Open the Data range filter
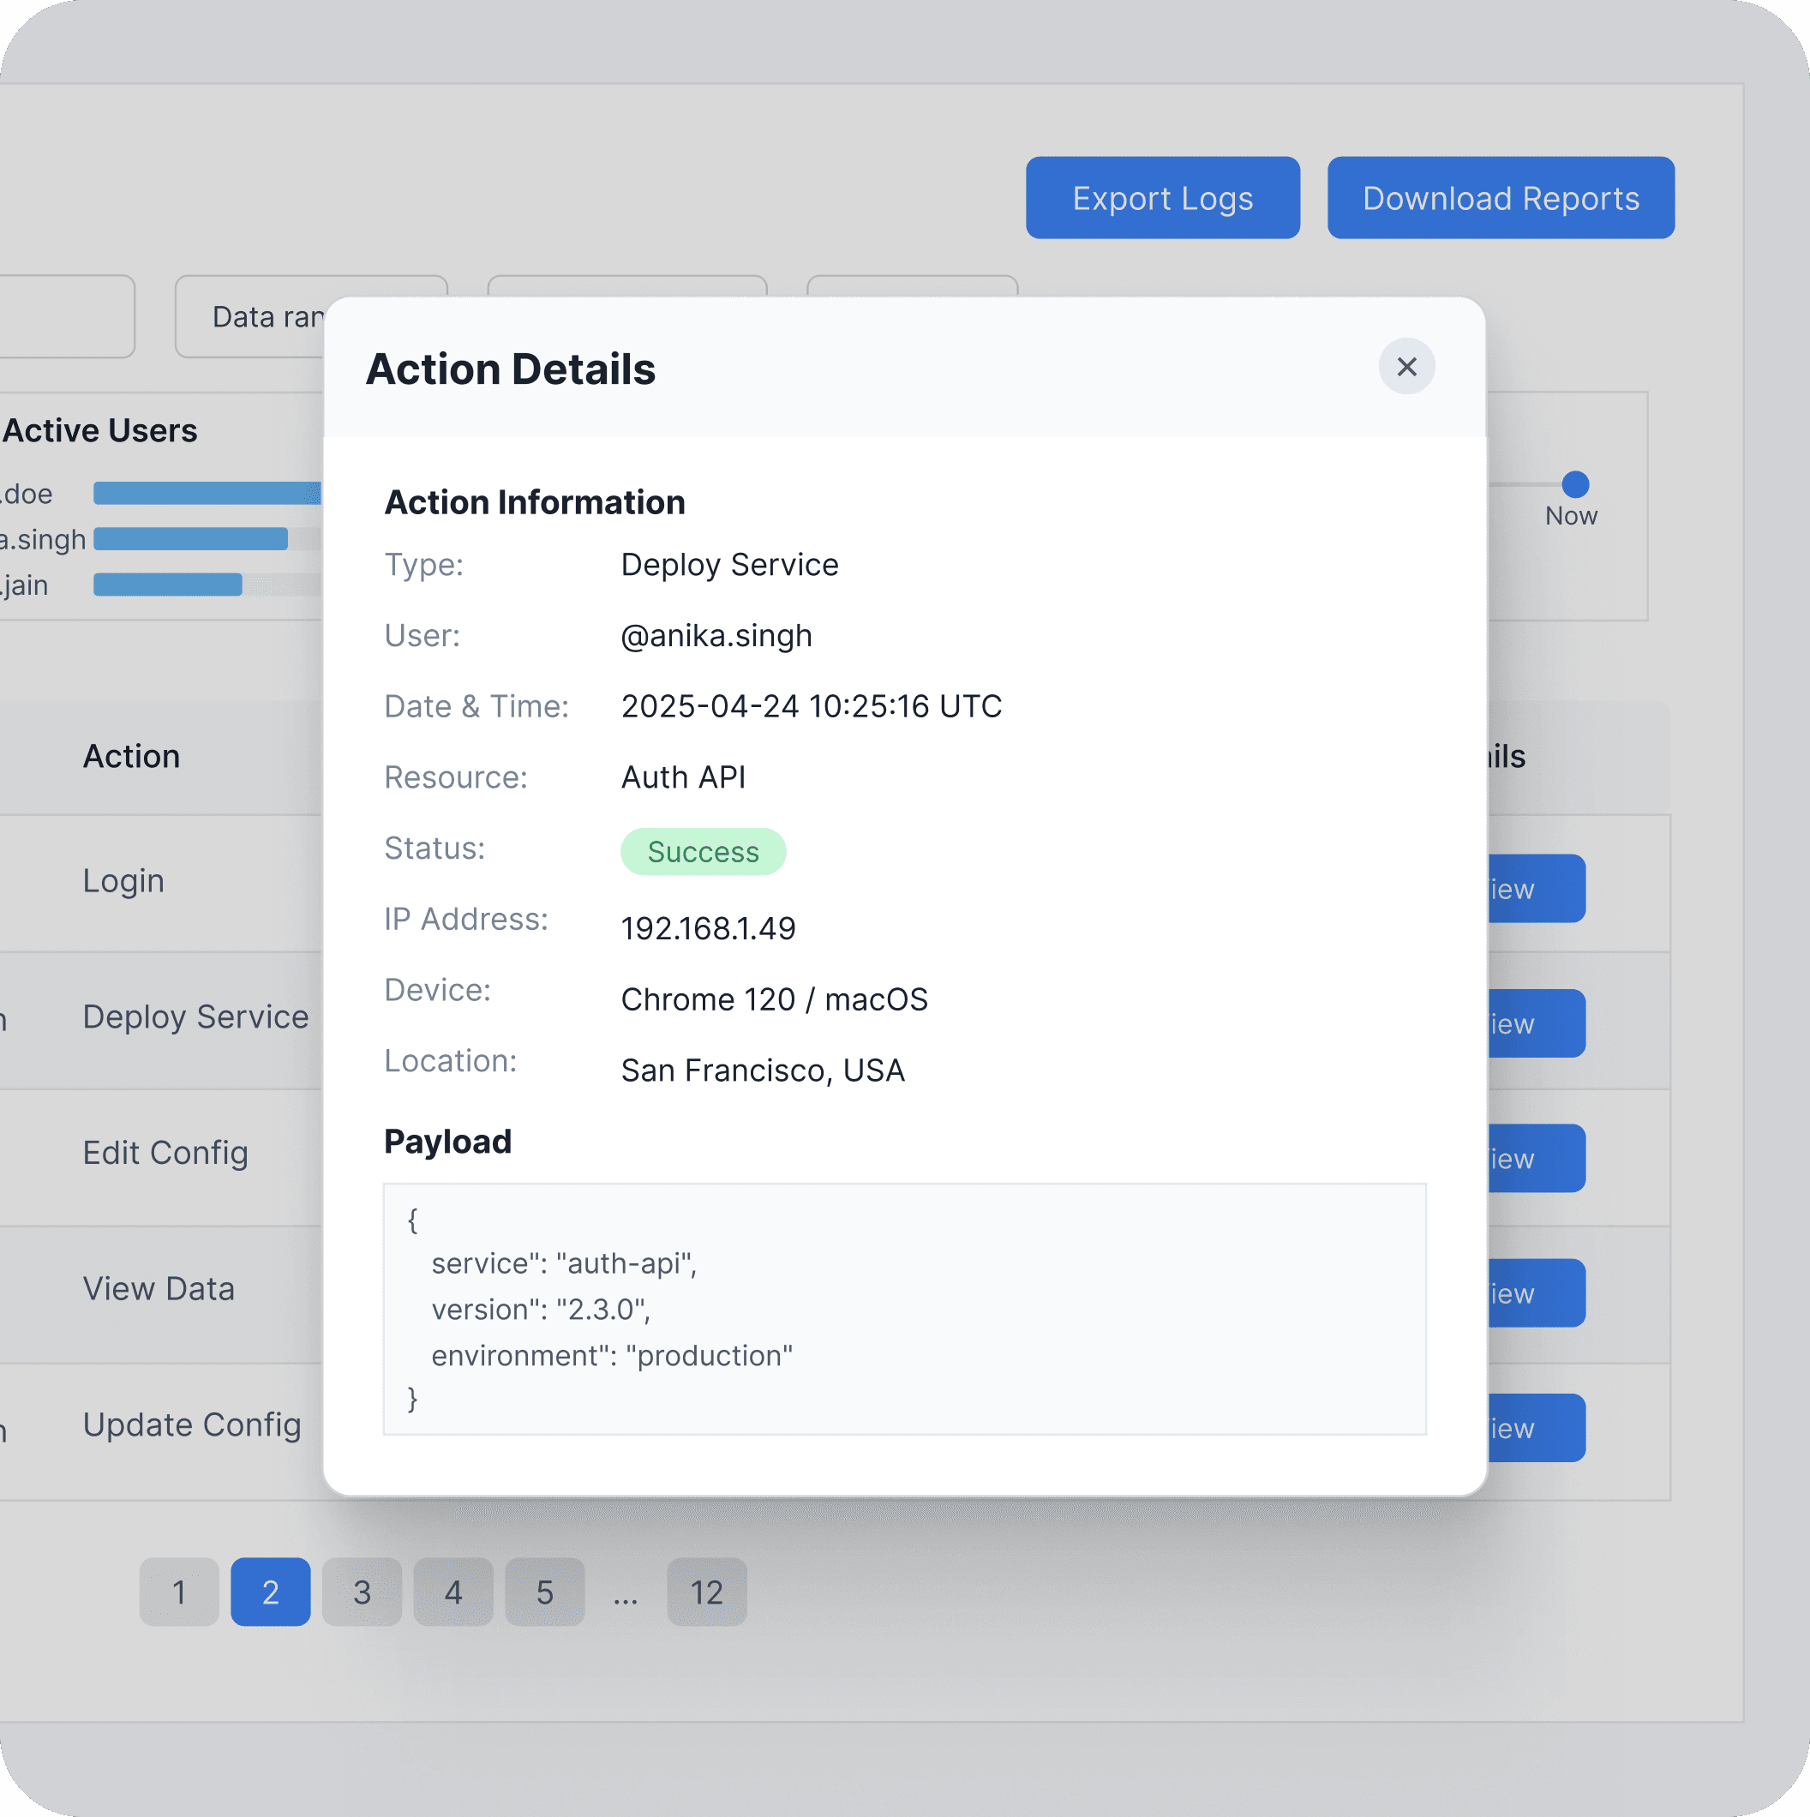 (249, 317)
